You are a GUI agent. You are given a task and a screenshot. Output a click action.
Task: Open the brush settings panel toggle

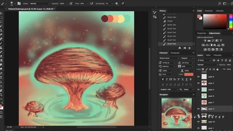(x=19, y=3)
